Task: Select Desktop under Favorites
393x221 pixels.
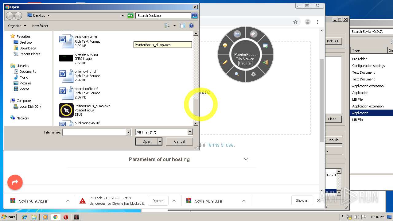Action: click(26, 42)
